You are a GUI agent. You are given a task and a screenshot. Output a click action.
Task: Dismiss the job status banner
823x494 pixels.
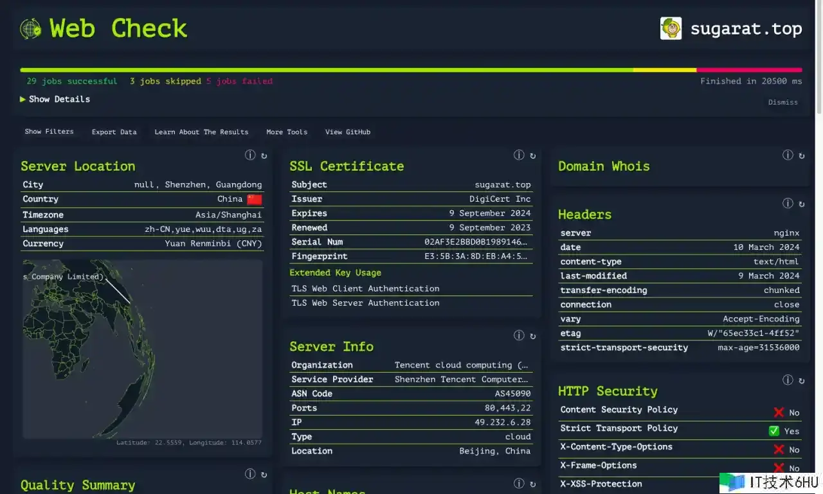(782, 102)
